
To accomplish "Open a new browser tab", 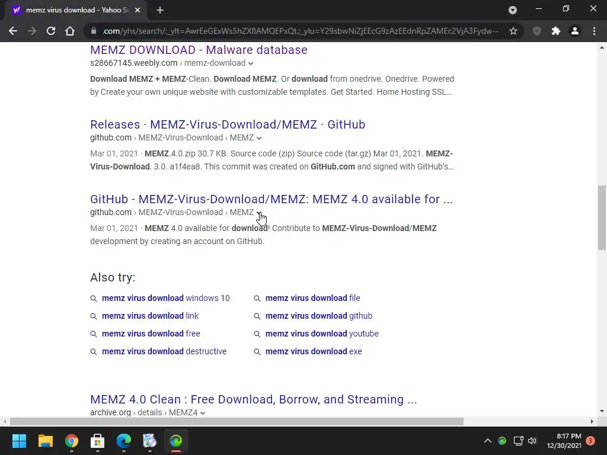I will (160, 10).
